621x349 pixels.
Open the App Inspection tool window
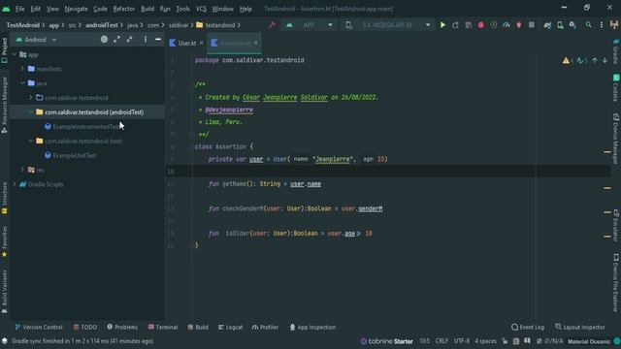[312, 328]
